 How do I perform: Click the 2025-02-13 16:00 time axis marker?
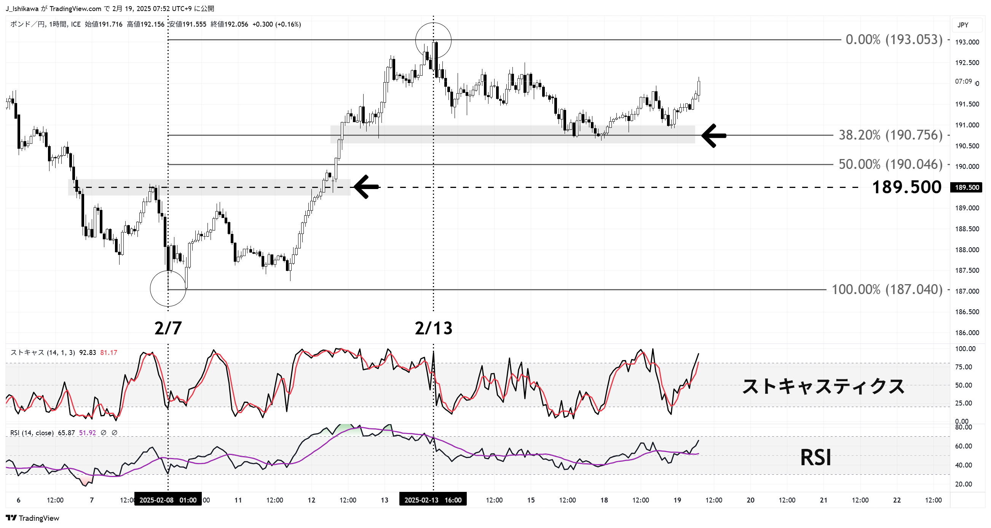tap(433, 499)
